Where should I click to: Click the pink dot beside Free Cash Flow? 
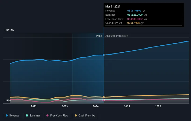point(47,116)
